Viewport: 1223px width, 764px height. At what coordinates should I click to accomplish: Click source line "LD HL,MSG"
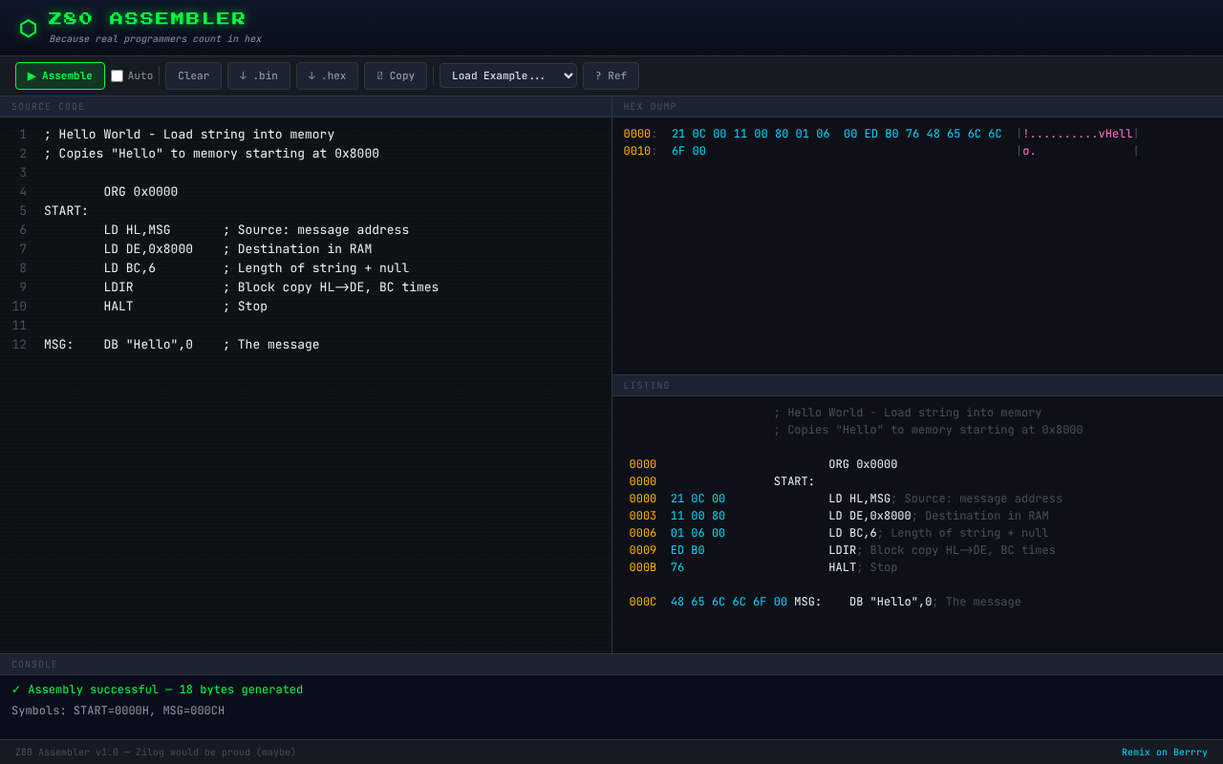click(x=137, y=230)
